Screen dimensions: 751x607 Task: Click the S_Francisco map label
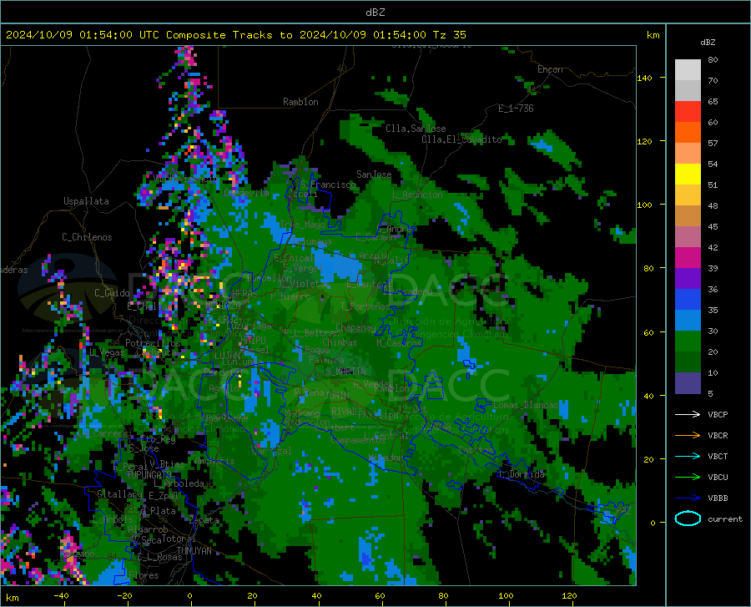click(x=328, y=185)
